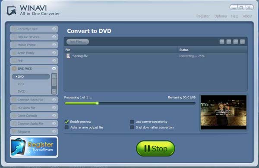Check Auto rename output file
This screenshot has height=168, width=259.
[x=66, y=127]
